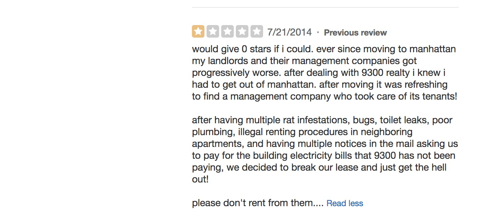Click the review date 7/21/2014

pos(289,32)
